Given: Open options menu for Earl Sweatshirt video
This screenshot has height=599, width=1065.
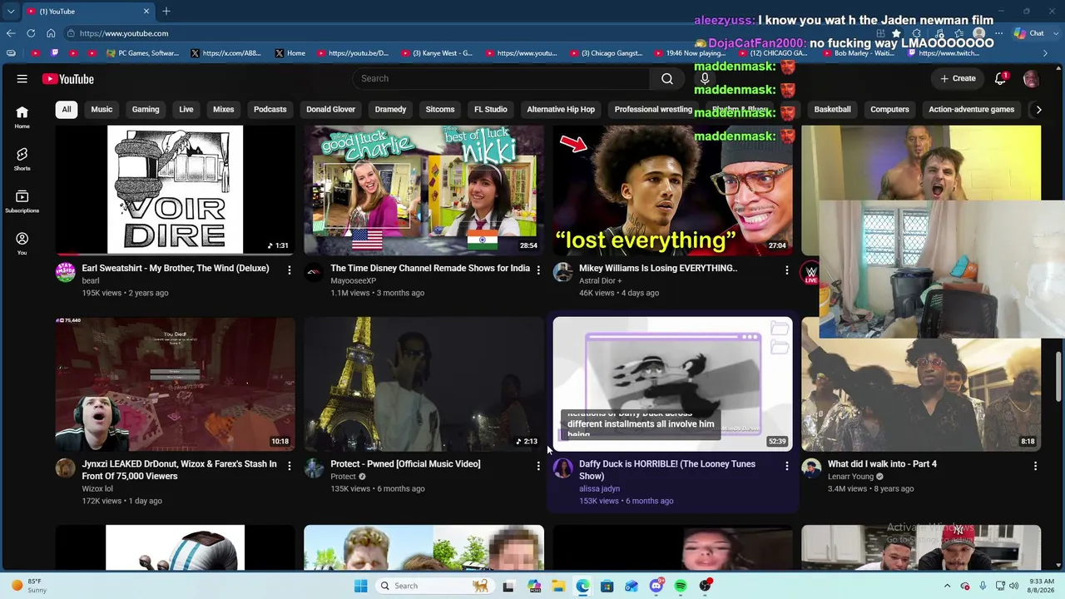Looking at the screenshot, I should (x=290, y=270).
